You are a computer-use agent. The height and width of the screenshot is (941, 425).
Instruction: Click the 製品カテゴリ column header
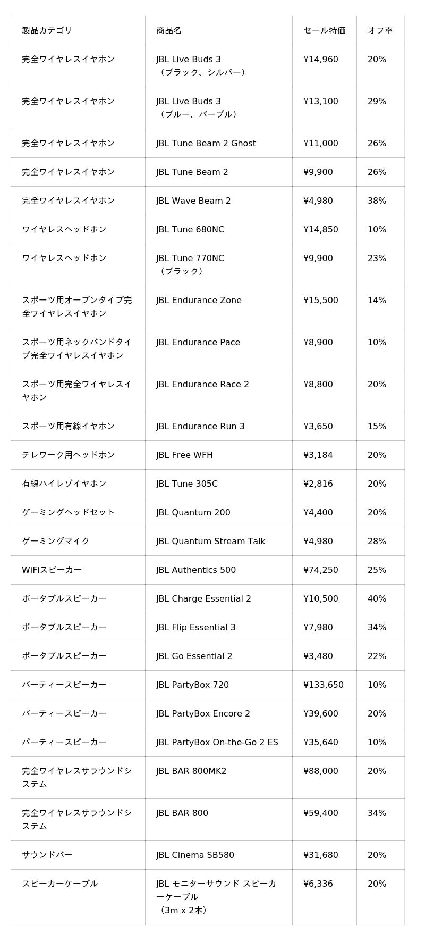tap(47, 30)
